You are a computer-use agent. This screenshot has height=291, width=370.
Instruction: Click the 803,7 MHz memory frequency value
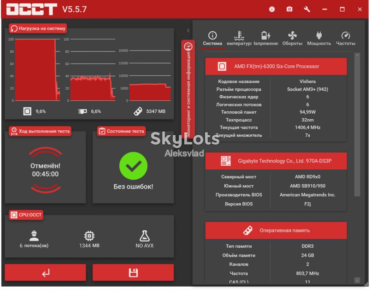pos(307,273)
